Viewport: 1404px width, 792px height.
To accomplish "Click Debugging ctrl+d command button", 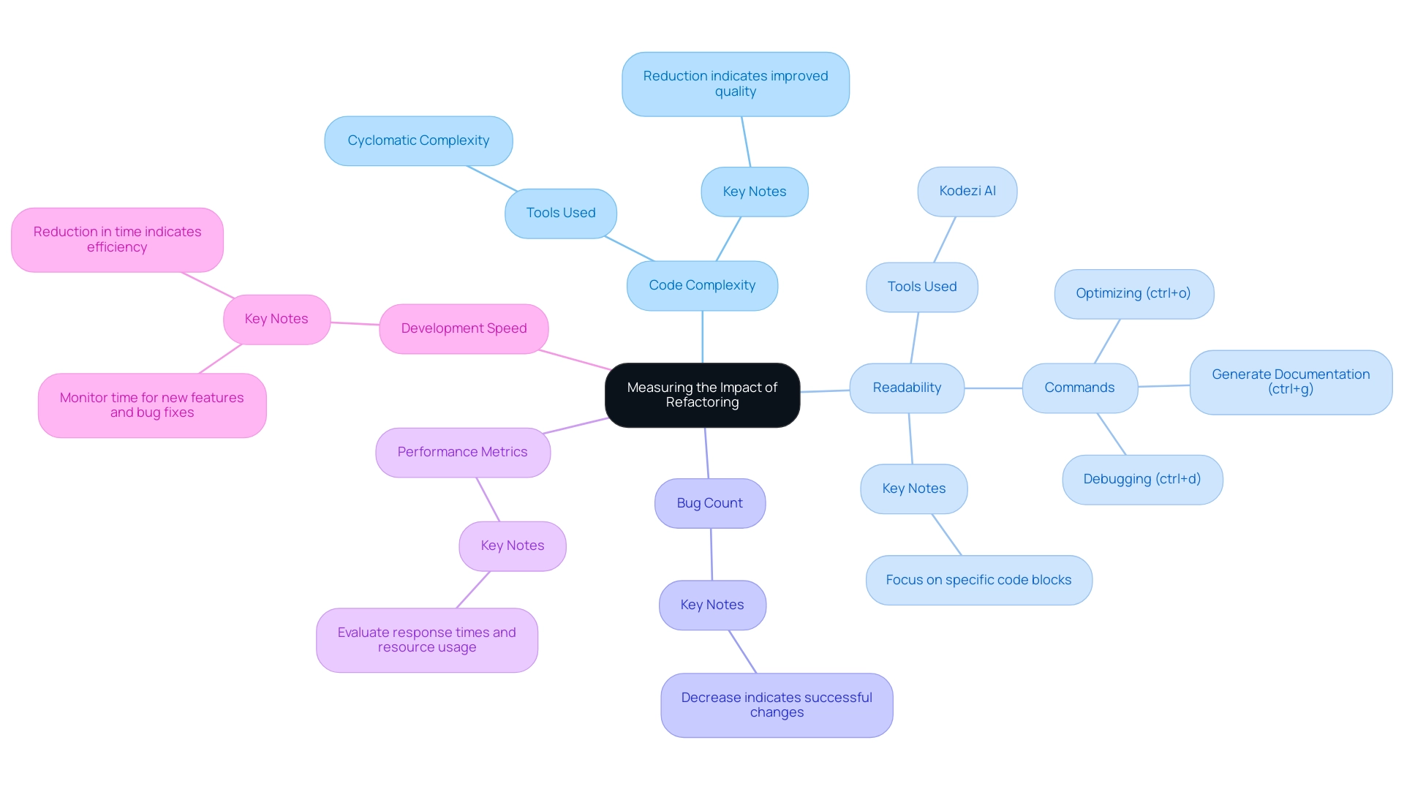I will point(1146,478).
